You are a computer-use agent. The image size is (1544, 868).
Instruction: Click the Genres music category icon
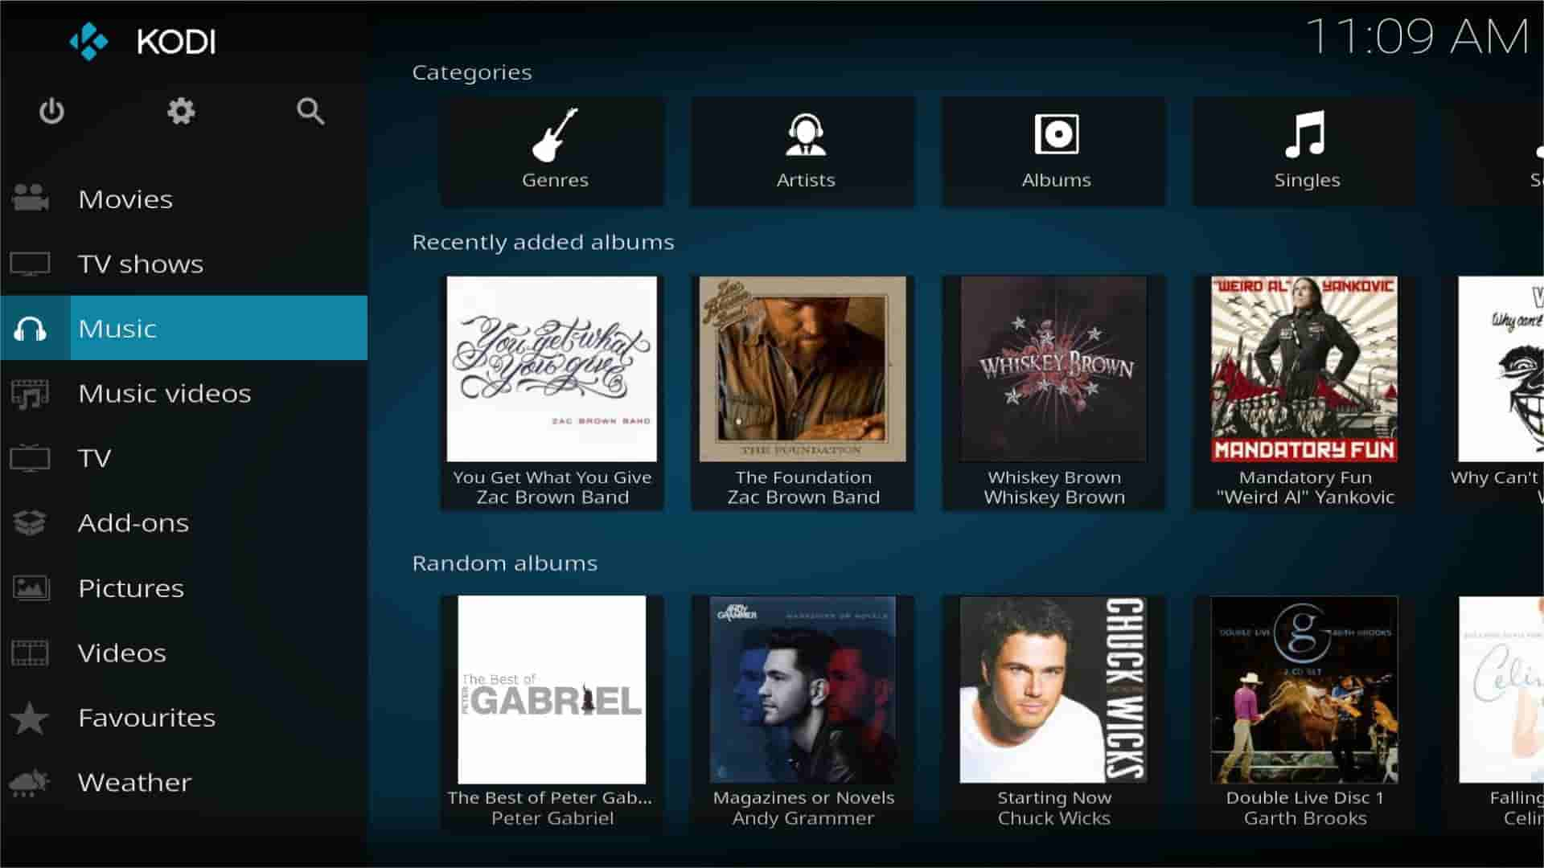(x=555, y=147)
